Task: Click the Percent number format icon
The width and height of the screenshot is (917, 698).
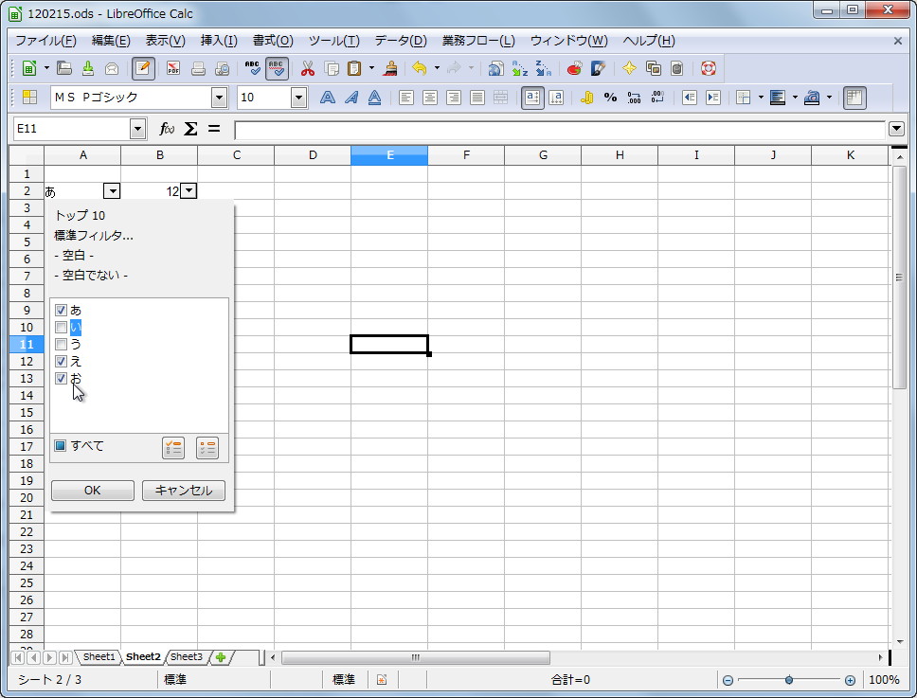Action: [x=611, y=98]
